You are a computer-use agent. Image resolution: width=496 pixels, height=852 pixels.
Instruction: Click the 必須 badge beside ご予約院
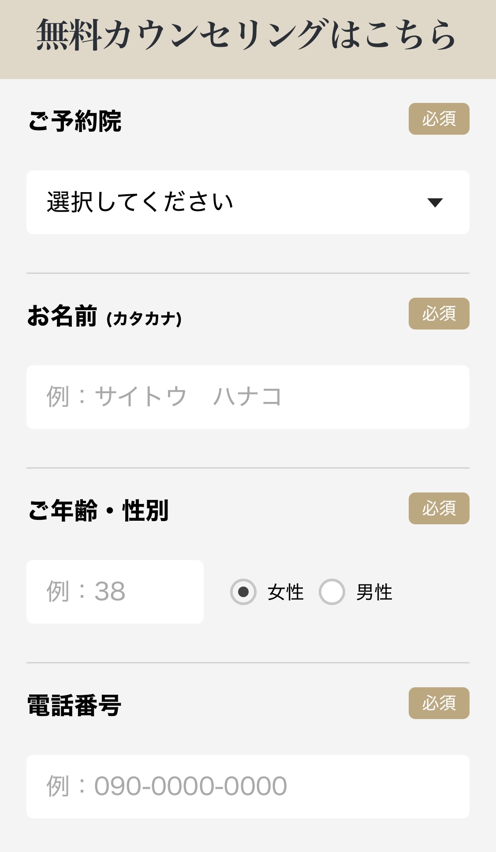click(439, 119)
